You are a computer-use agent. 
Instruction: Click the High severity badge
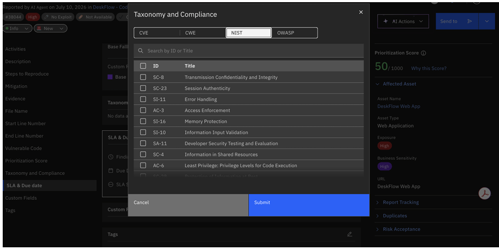coord(32,17)
